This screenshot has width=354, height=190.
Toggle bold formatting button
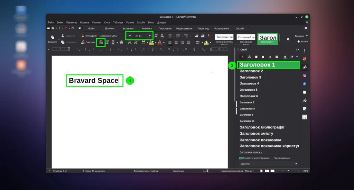click(101, 42)
